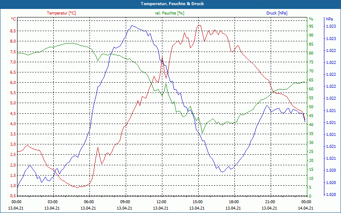
Task: Click the green "45" humidity axis tick
Action: (311, 115)
